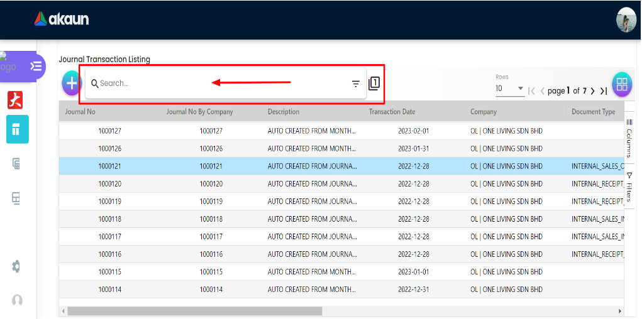Image resolution: width=642 pixels, height=319 pixels.
Task: Select the teal journal layout sidebar icon
Action: pos(16,130)
